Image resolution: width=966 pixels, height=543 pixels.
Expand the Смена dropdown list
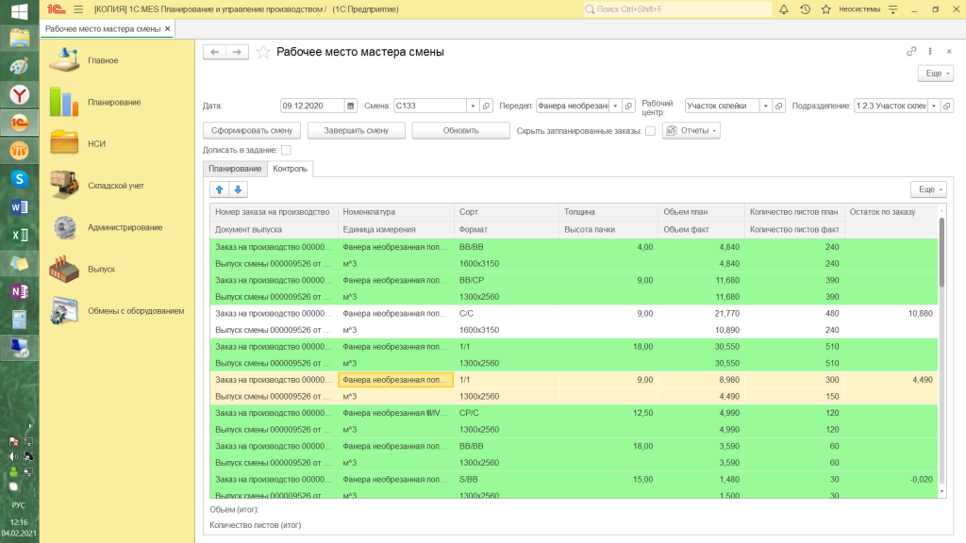tap(473, 106)
